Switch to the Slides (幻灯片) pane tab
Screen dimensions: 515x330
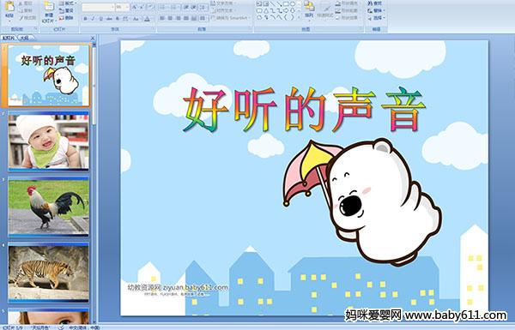pos(9,38)
